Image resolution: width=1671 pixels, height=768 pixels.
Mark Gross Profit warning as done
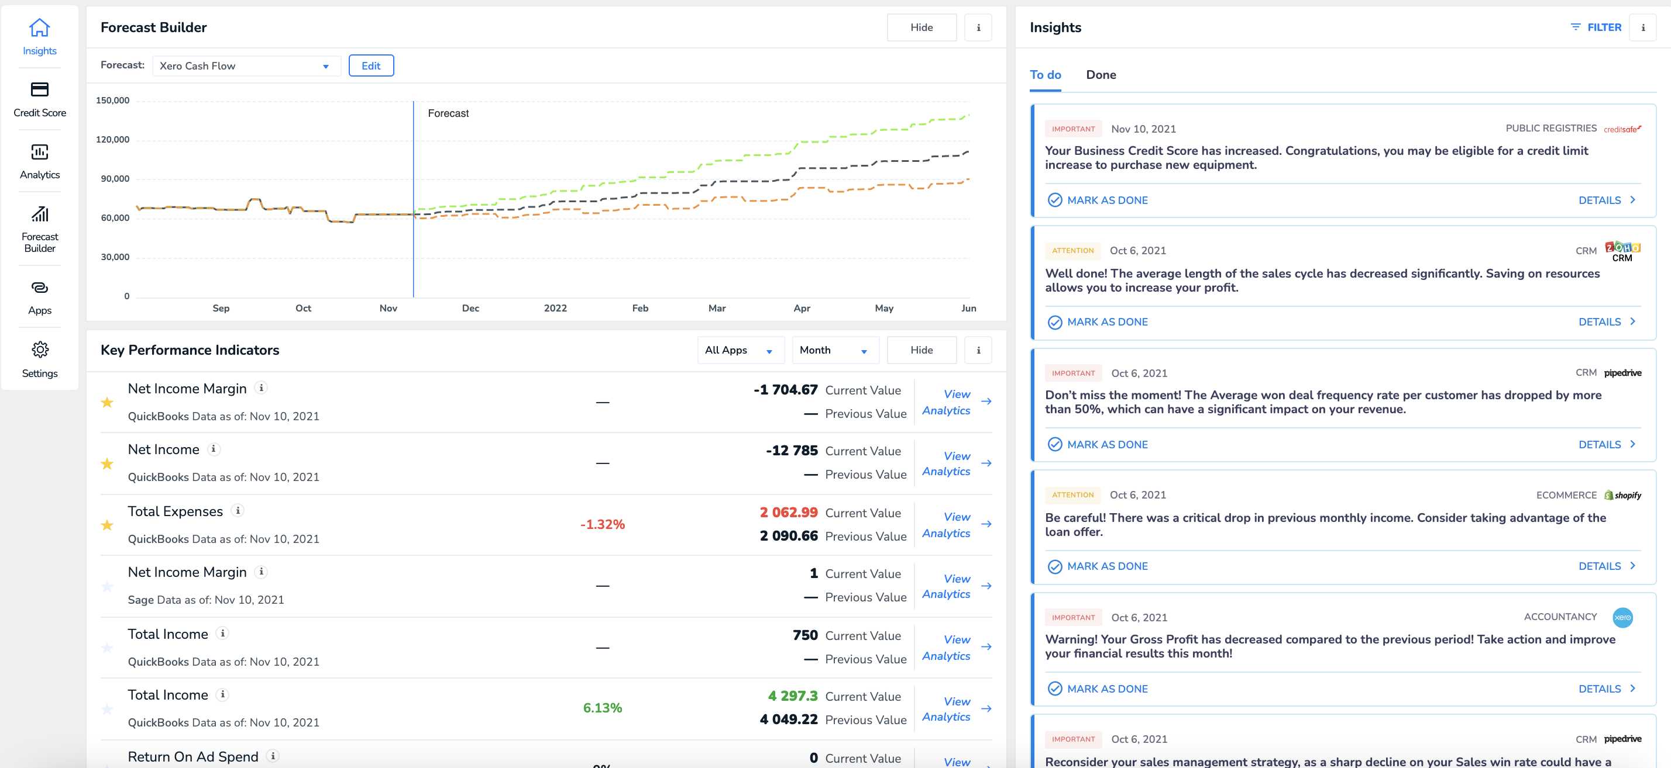coord(1098,689)
